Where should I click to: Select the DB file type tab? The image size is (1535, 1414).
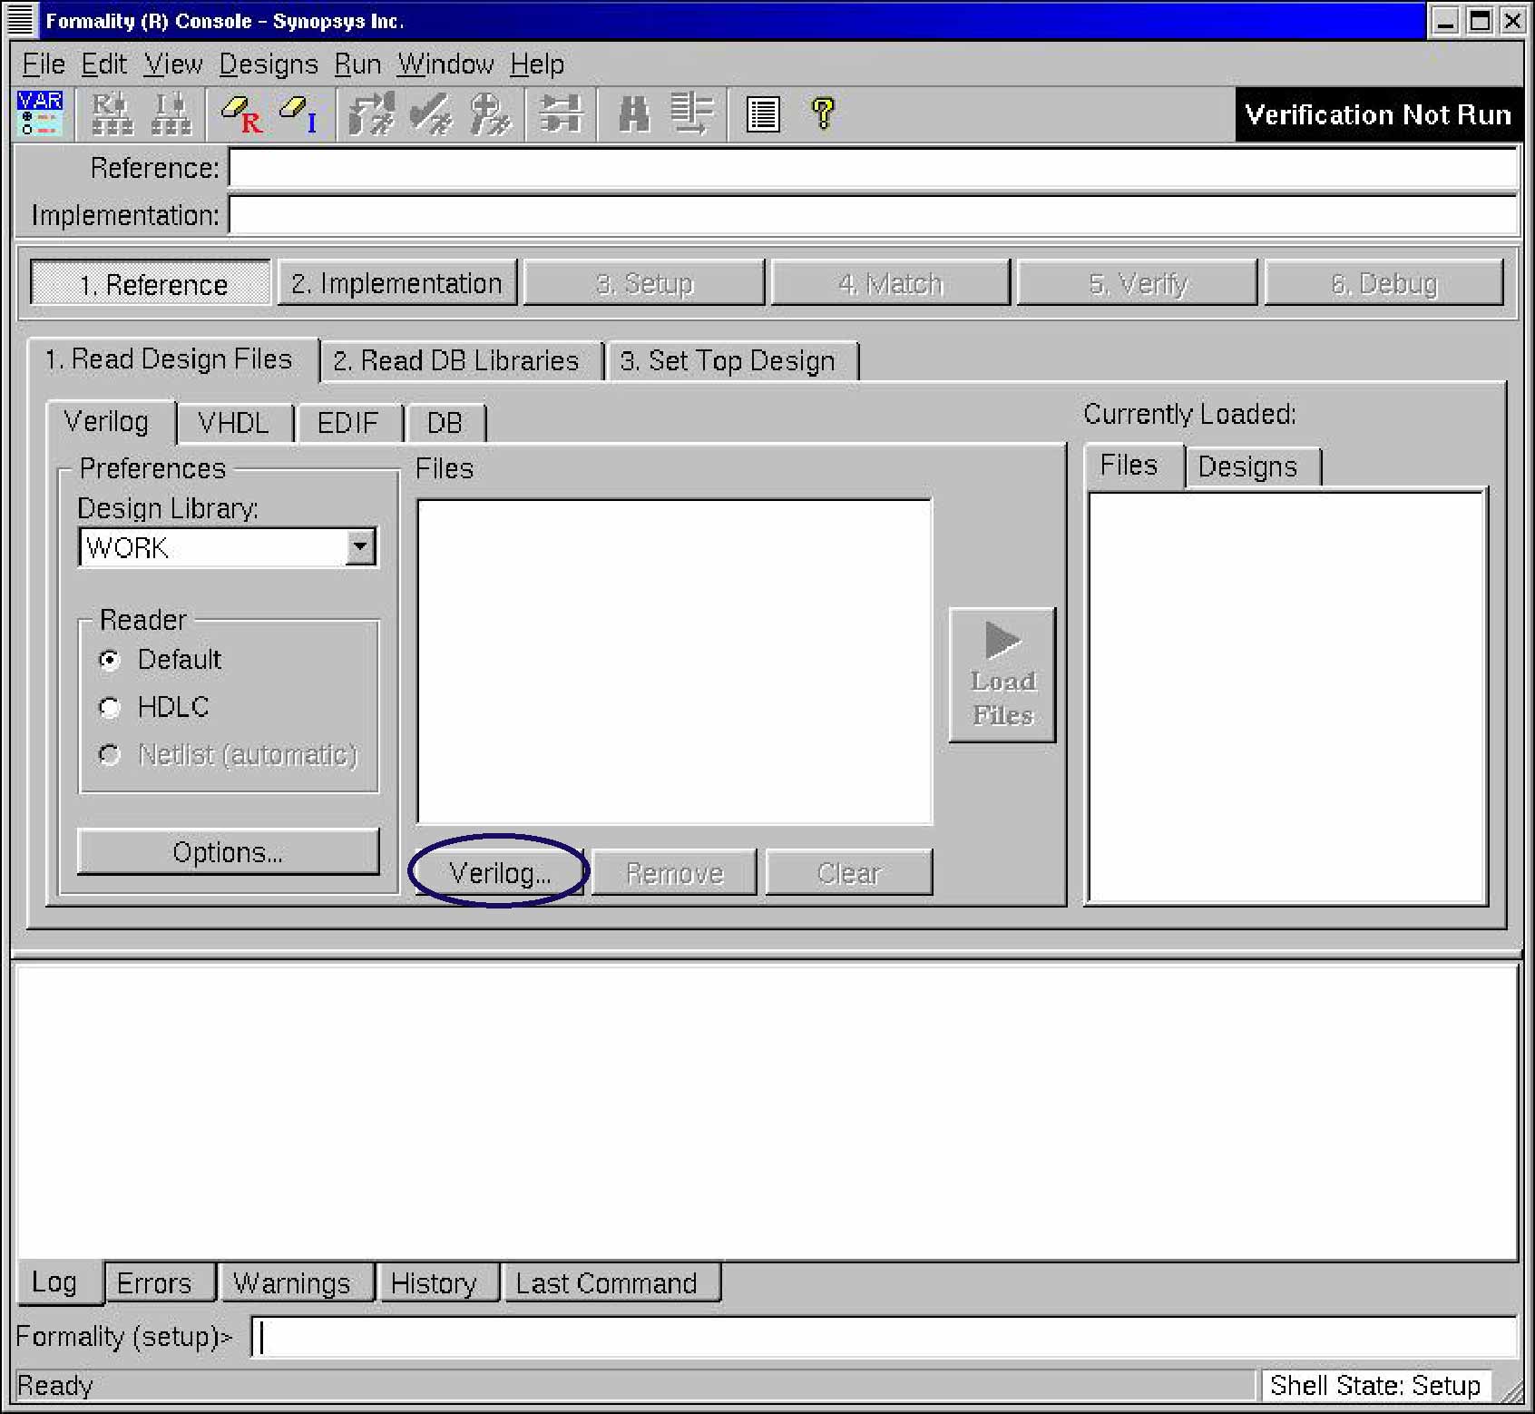coord(445,423)
